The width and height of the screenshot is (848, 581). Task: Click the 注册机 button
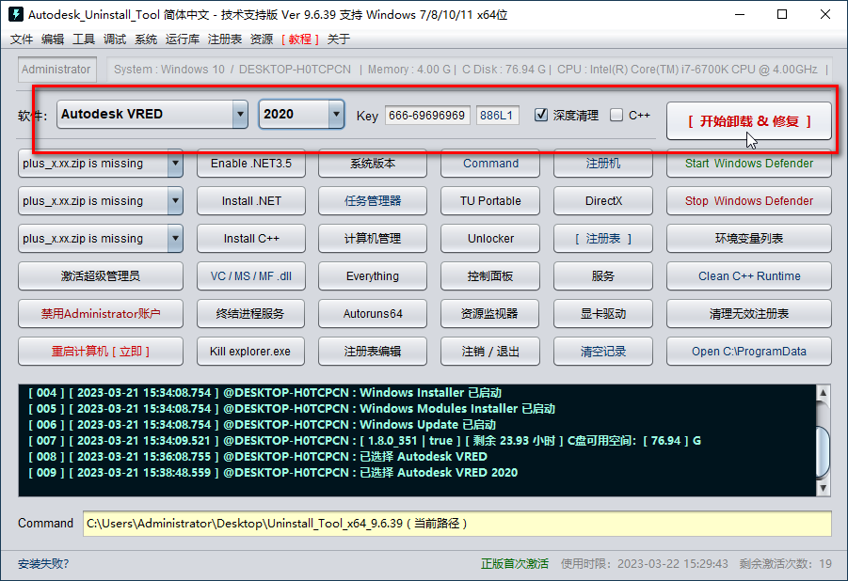coord(603,164)
